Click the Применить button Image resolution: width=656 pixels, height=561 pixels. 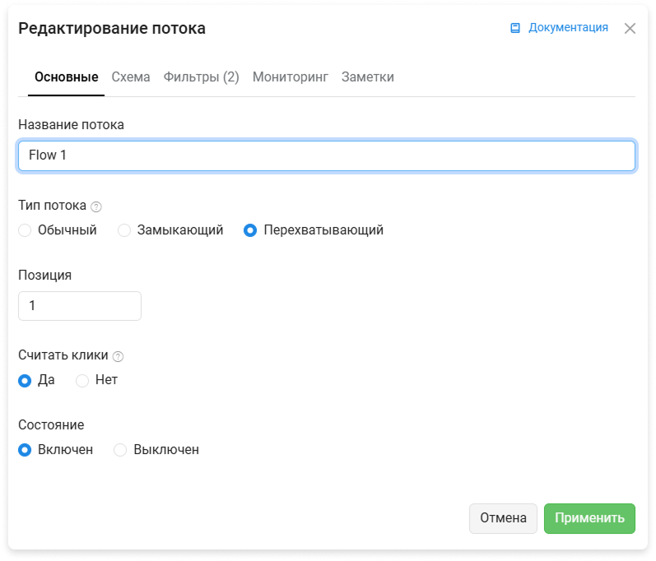(589, 518)
